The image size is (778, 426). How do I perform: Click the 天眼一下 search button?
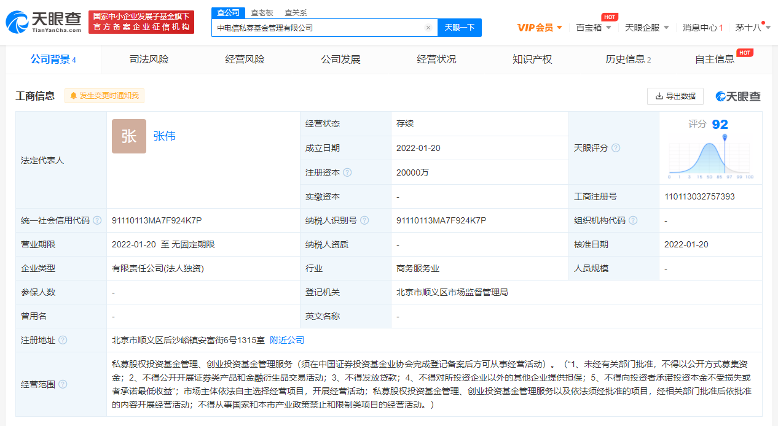(x=460, y=28)
